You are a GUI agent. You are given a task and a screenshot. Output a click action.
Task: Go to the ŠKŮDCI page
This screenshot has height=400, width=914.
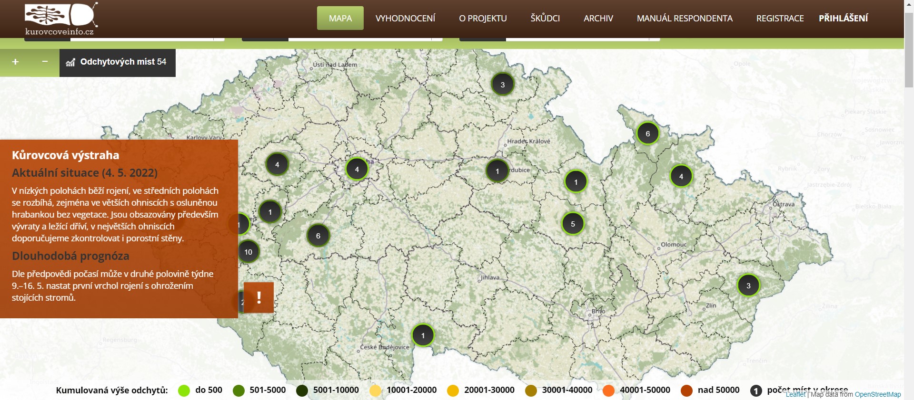pos(545,19)
